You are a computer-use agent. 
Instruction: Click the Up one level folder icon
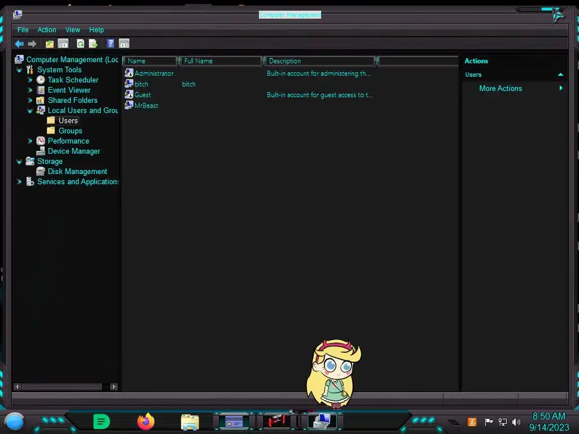coord(50,44)
